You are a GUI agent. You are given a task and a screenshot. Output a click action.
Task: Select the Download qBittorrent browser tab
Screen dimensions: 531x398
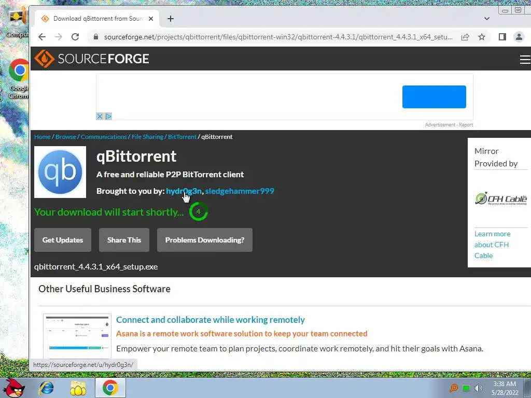(x=97, y=19)
